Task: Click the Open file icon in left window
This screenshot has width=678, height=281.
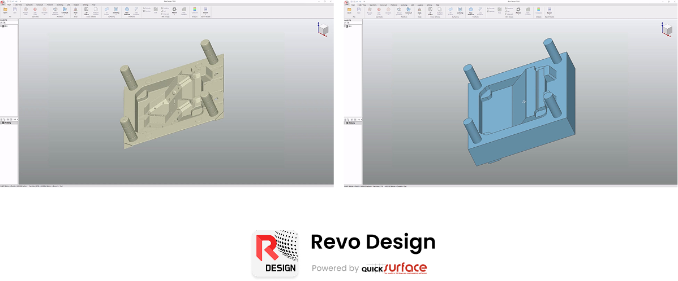Action: (x=6, y=10)
